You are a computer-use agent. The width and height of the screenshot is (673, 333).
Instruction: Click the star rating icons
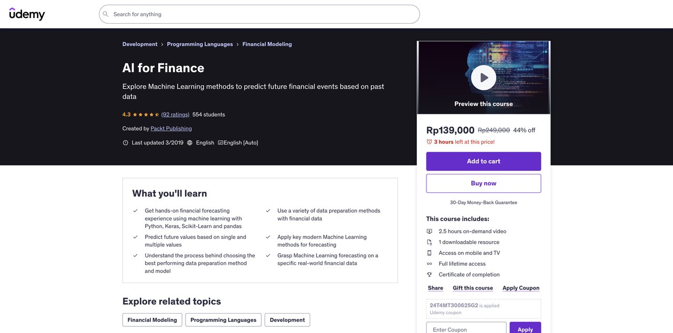146,115
